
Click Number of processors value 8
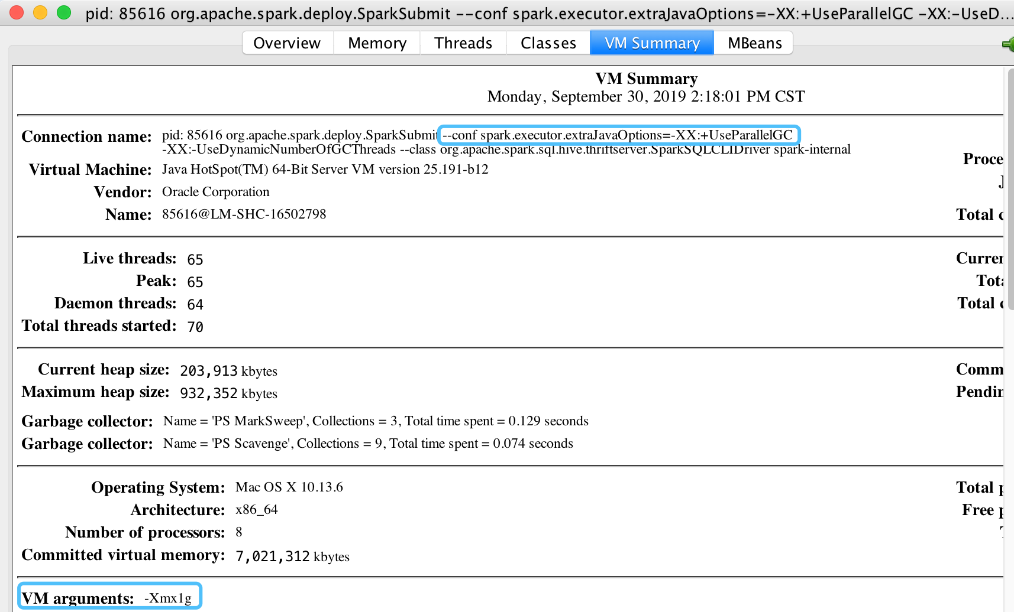point(238,532)
